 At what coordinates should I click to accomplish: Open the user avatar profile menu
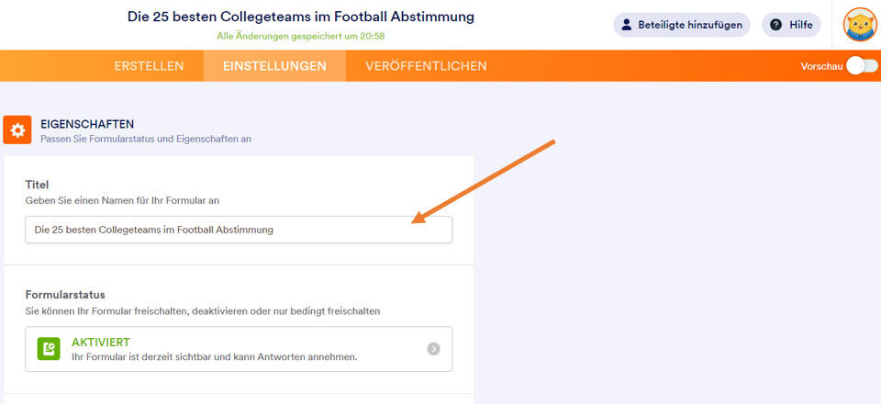(860, 25)
